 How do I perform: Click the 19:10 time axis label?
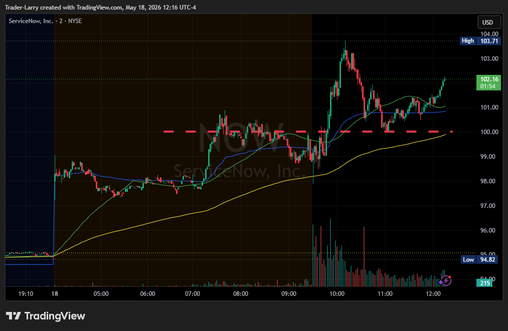coord(26,294)
